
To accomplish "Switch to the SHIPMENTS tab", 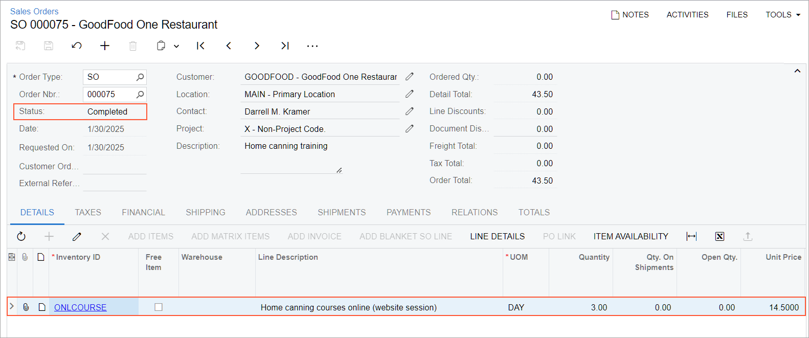I will [x=342, y=212].
